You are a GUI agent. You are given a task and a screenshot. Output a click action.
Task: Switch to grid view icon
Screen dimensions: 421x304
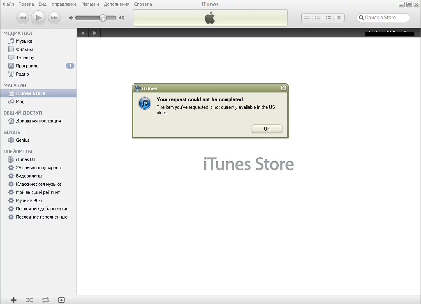coord(328,17)
